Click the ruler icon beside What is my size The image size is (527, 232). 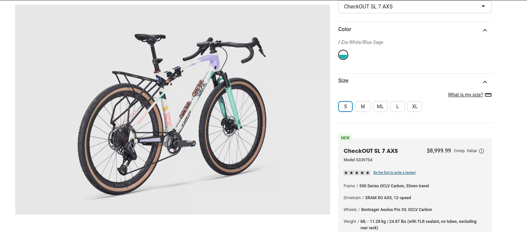pos(488,95)
